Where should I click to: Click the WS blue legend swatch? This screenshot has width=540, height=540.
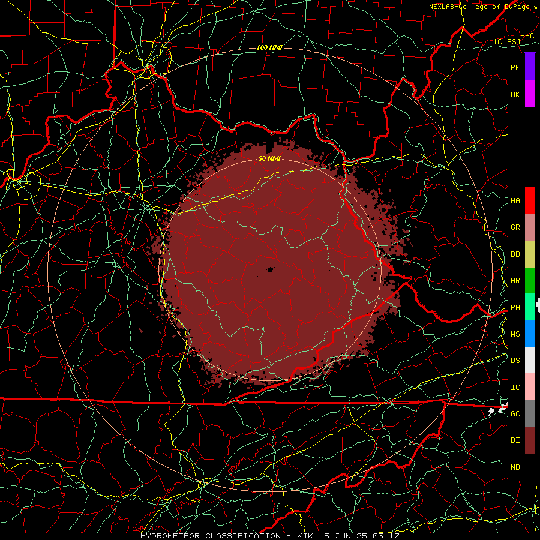pos(530,334)
